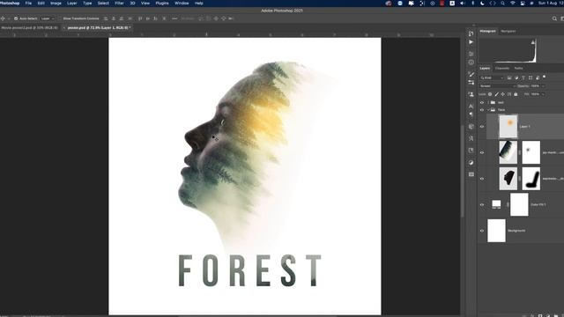Click lock position icon
Image resolution: width=564 pixels, height=317 pixels.
[x=503, y=94]
